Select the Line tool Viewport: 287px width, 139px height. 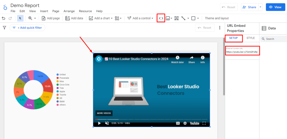pos(183,18)
